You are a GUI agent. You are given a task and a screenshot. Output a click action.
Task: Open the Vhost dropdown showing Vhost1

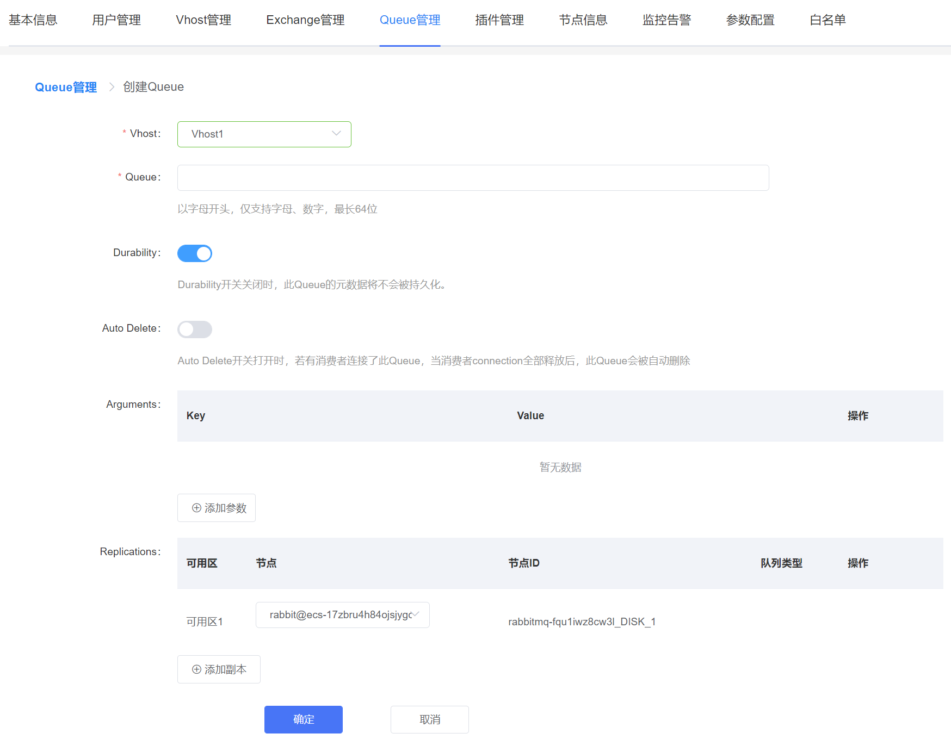[264, 134]
